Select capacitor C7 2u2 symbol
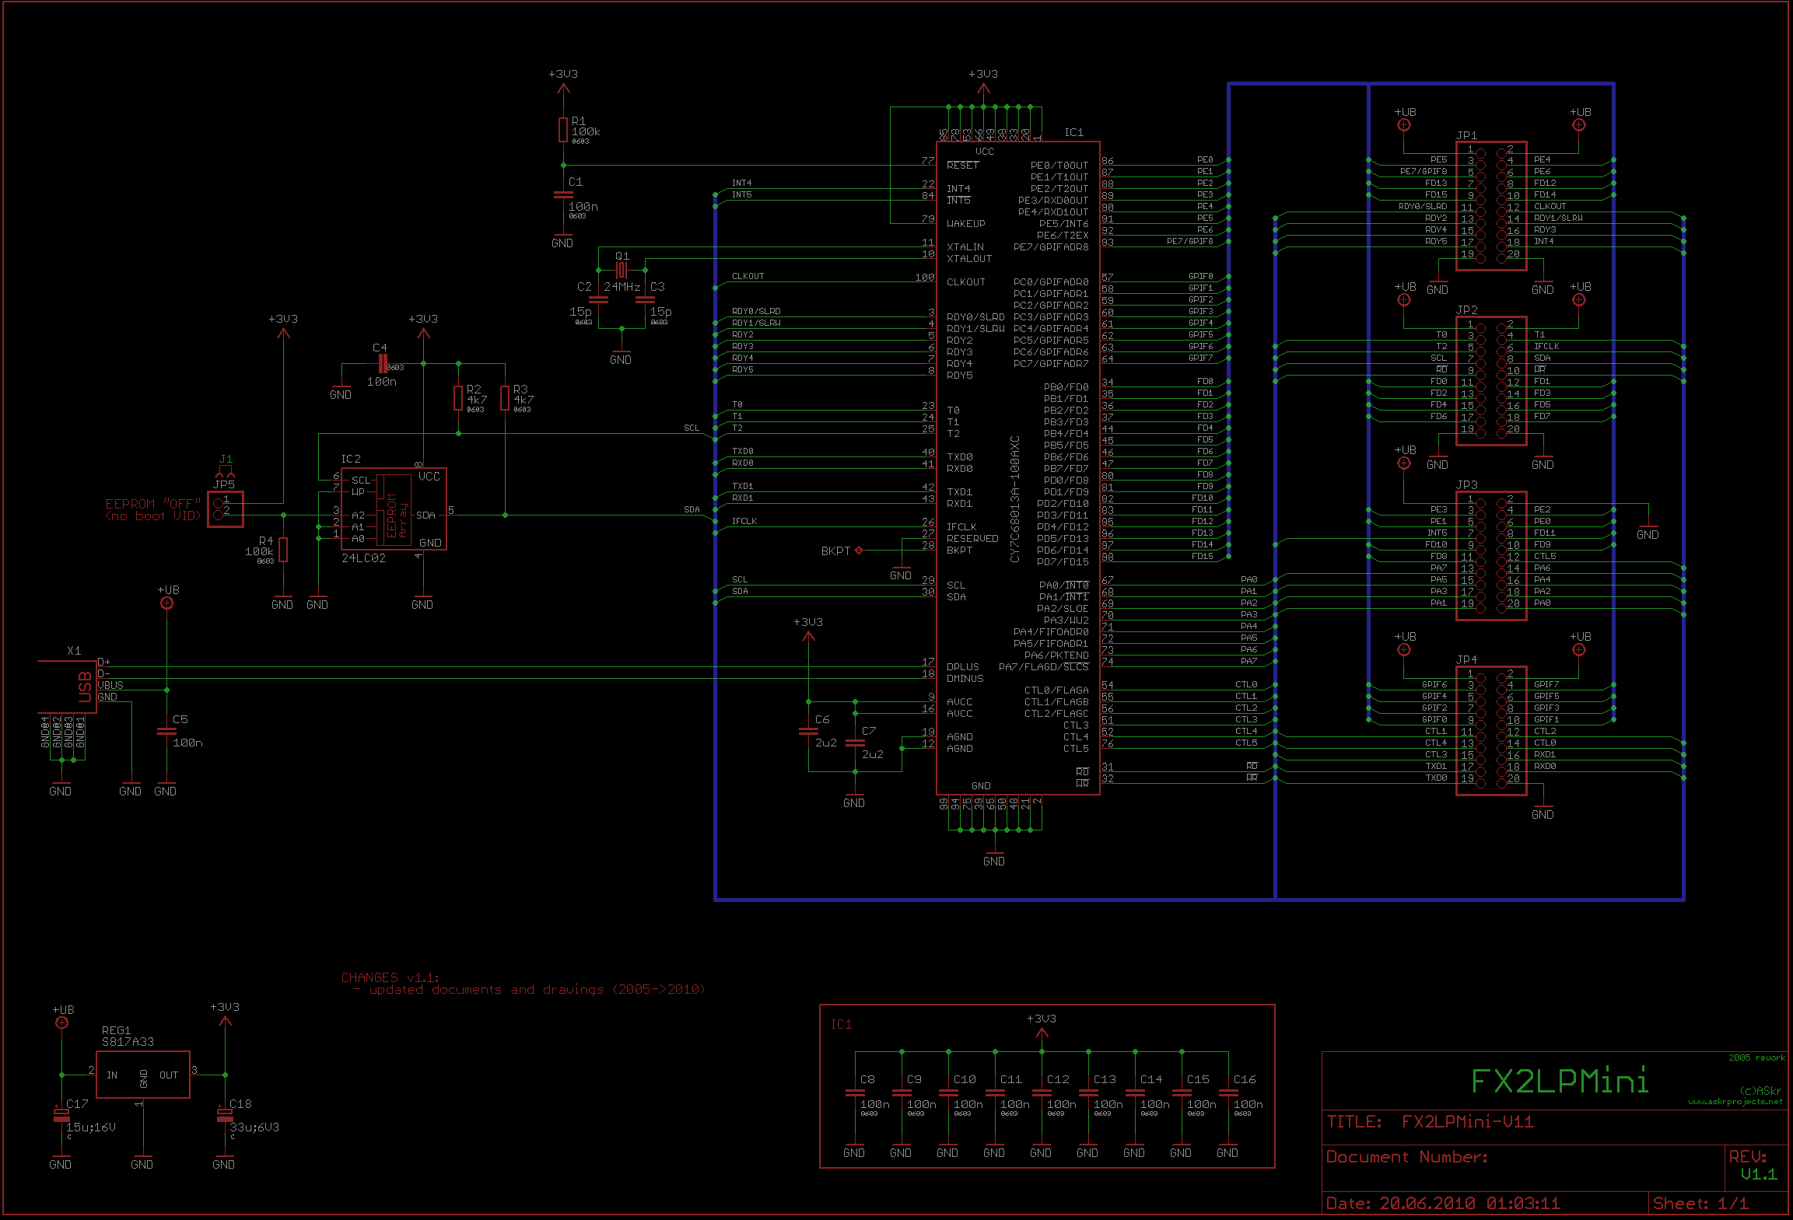The image size is (1793, 1220). click(x=855, y=743)
